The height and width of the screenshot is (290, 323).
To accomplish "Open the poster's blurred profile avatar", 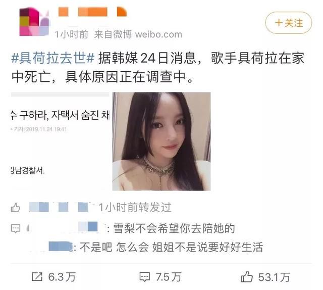I will (34, 22).
